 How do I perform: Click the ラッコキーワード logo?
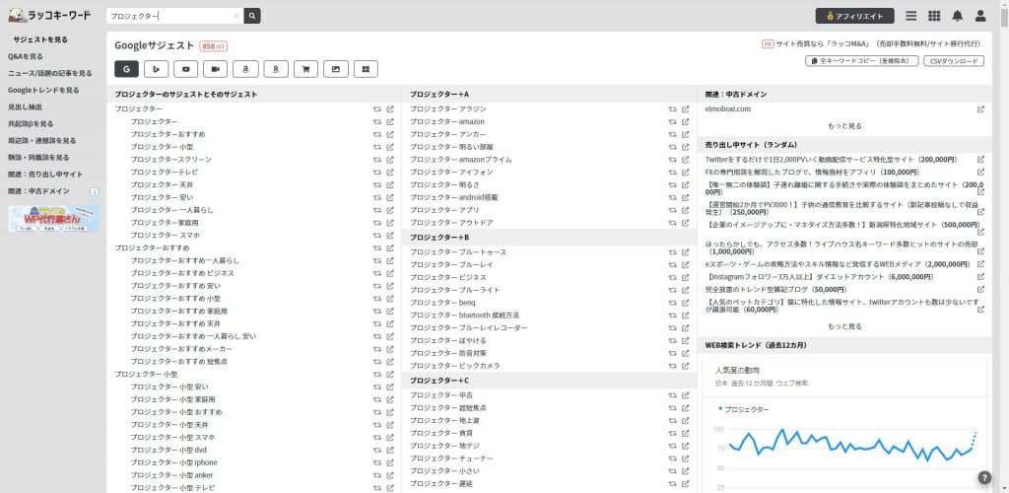tap(49, 15)
